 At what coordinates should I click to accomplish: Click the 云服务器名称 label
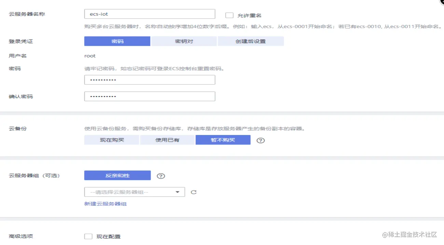27,14
